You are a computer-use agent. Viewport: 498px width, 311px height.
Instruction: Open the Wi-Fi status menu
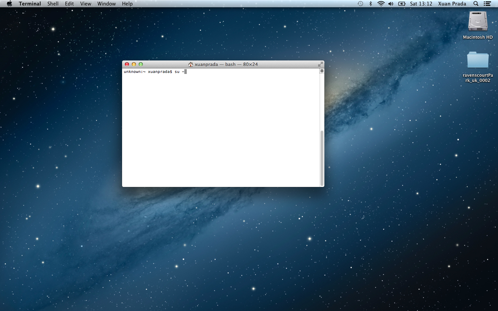(x=381, y=4)
